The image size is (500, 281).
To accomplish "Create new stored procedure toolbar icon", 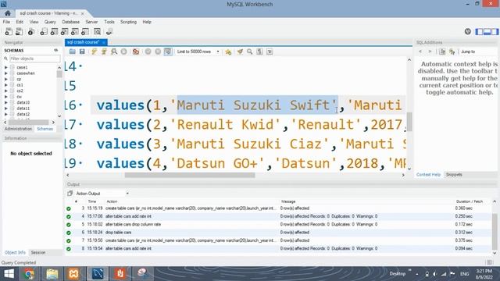I will click(x=75, y=31).
